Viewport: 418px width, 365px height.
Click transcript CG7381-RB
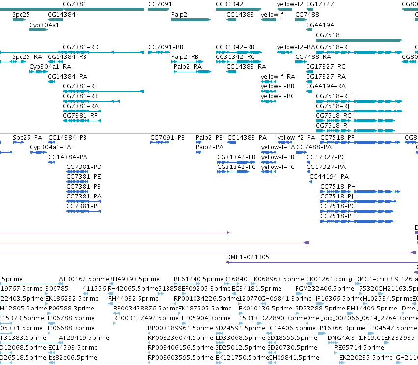91,101
